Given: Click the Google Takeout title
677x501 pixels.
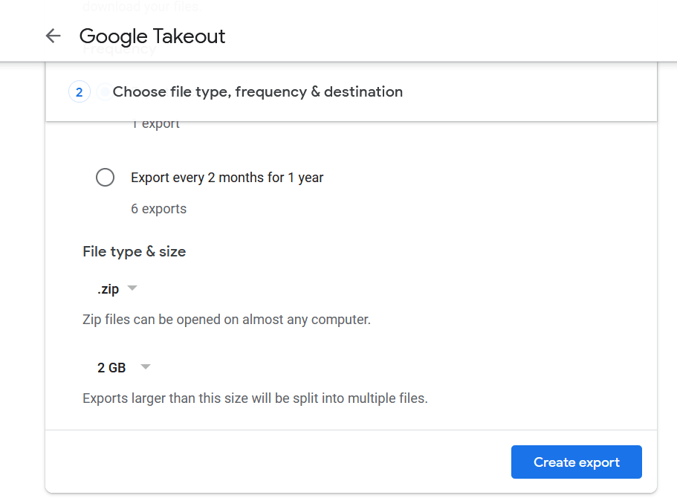Looking at the screenshot, I should click(x=152, y=36).
